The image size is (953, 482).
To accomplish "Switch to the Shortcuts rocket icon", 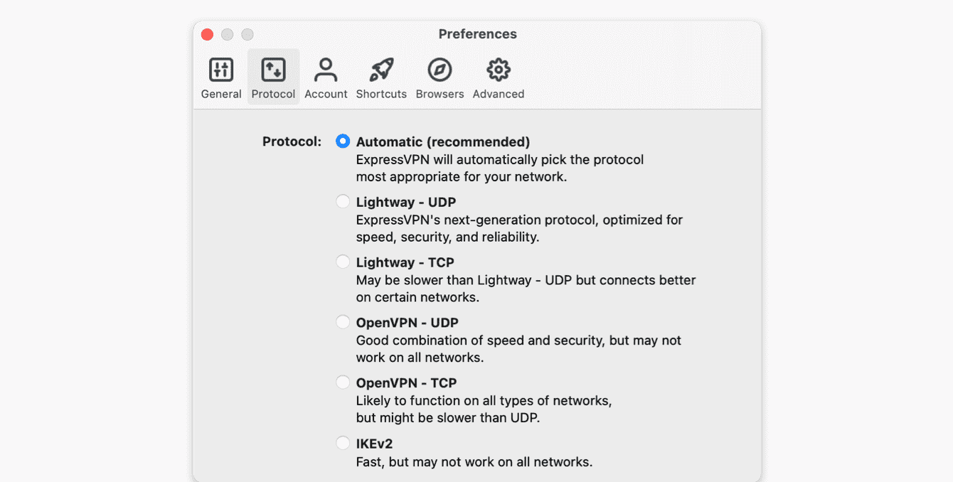I will pyautogui.click(x=381, y=70).
